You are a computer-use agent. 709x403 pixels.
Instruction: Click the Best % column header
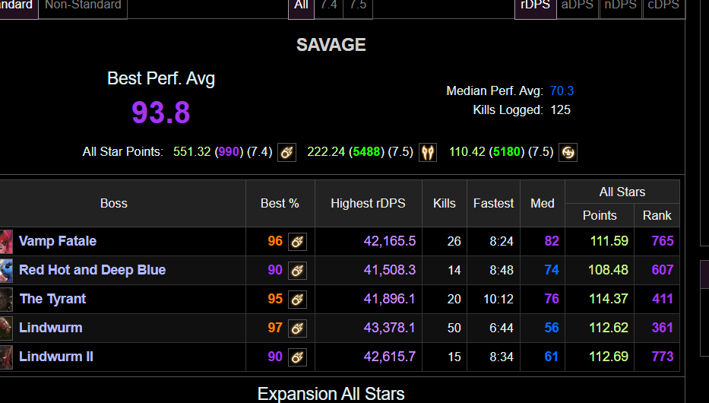[x=280, y=204]
